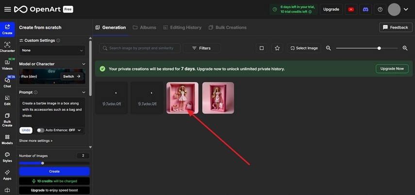Viewport: 415px width, 195px height.
Task: Click the image search field
Action: click(140, 48)
